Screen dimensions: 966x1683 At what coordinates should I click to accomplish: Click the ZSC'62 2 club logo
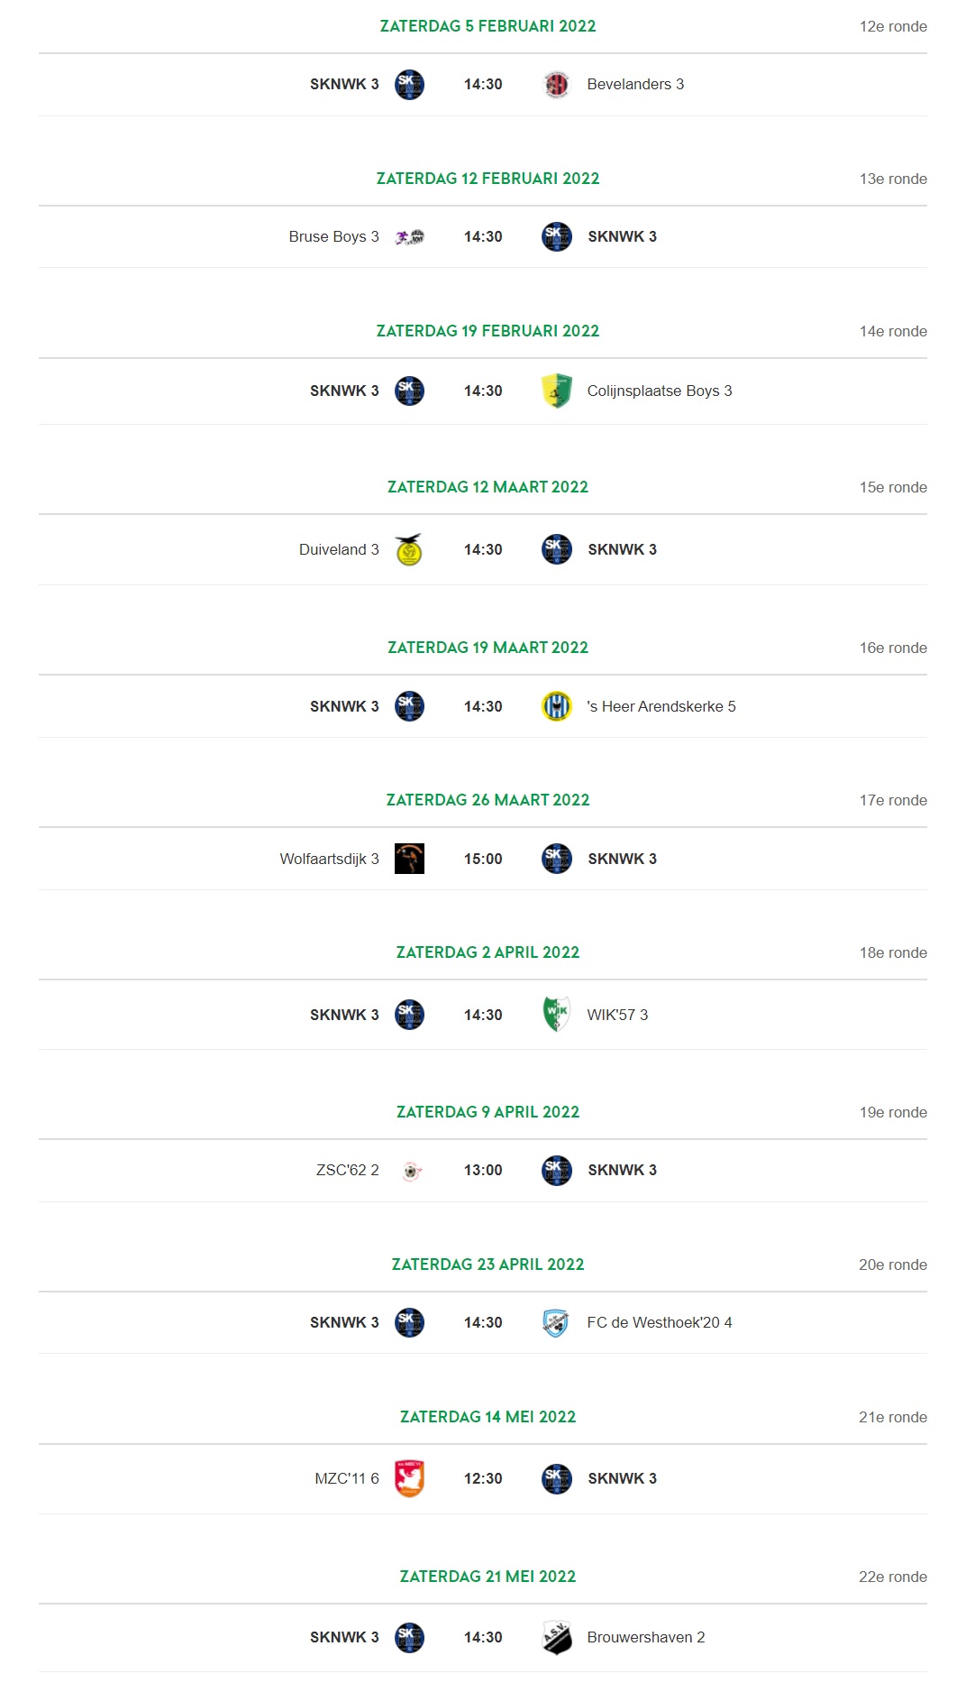412,1171
